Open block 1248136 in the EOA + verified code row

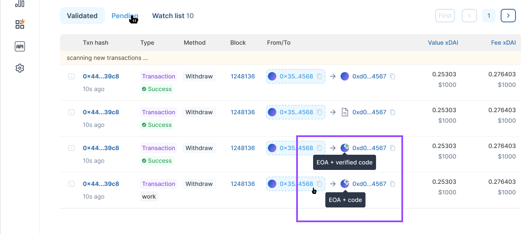(243, 148)
